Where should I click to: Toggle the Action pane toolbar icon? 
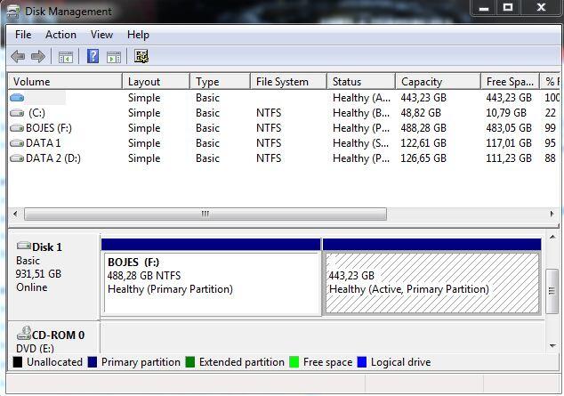click(114, 57)
